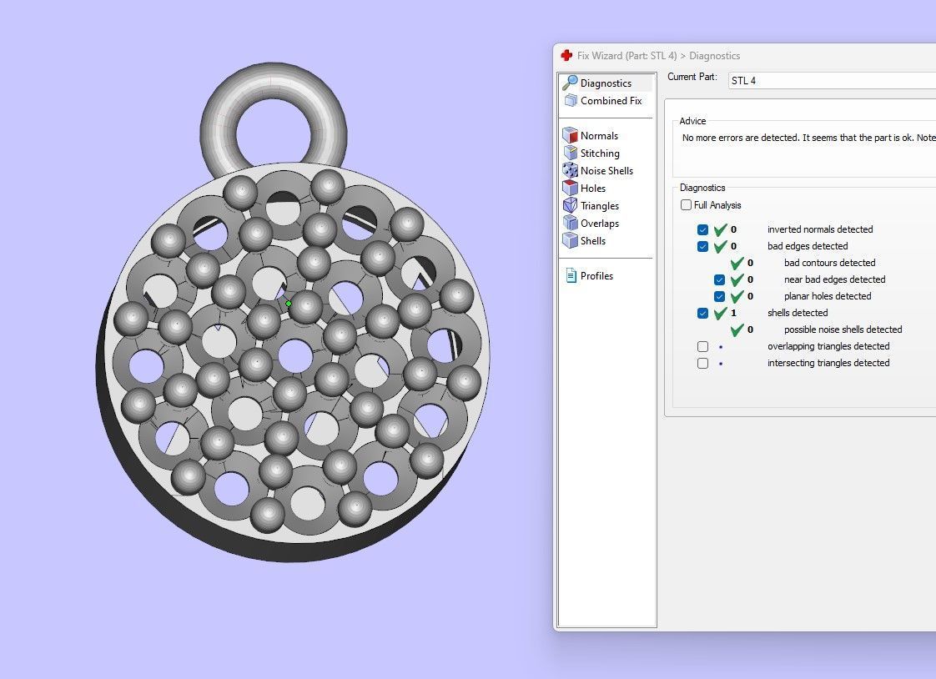Enable the Full Analysis checkbox
Image resolution: width=936 pixels, height=679 pixels.
click(x=686, y=205)
